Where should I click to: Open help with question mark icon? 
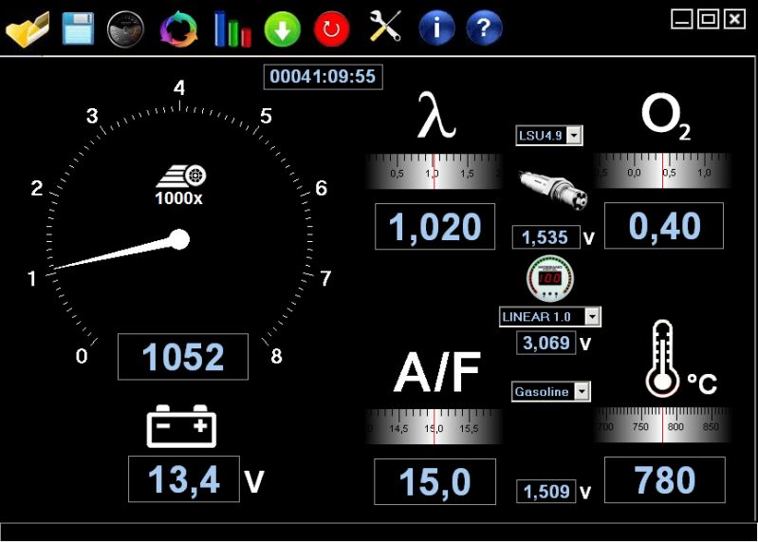[485, 28]
